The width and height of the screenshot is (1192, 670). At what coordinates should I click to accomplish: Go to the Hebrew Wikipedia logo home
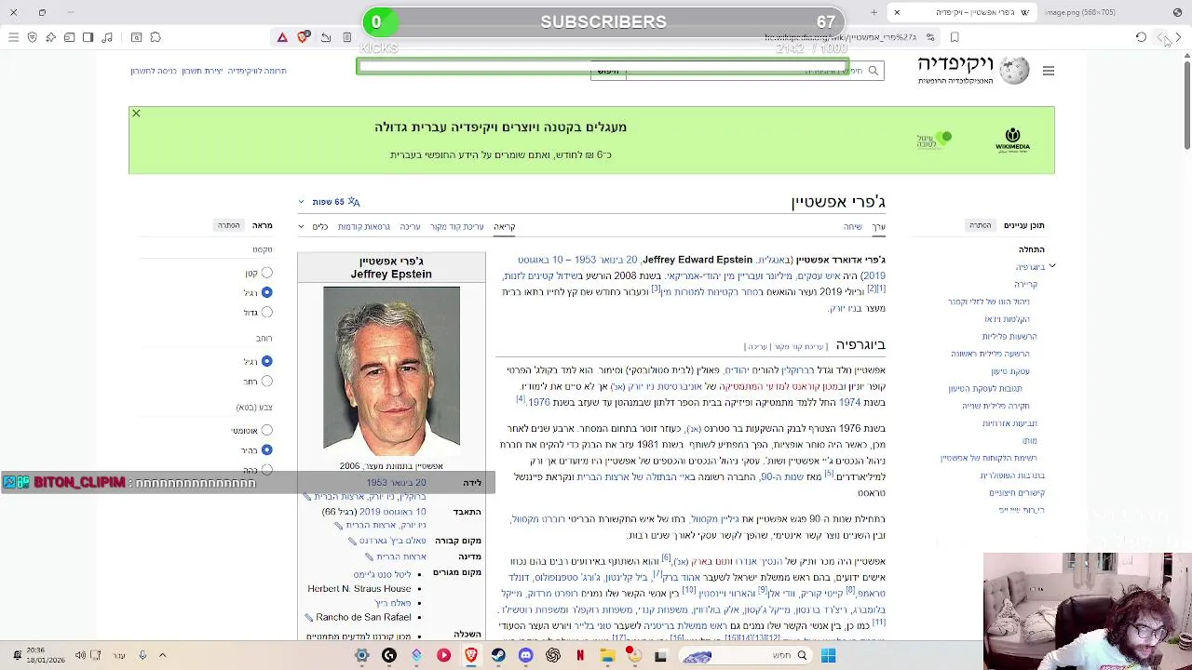coord(974,70)
